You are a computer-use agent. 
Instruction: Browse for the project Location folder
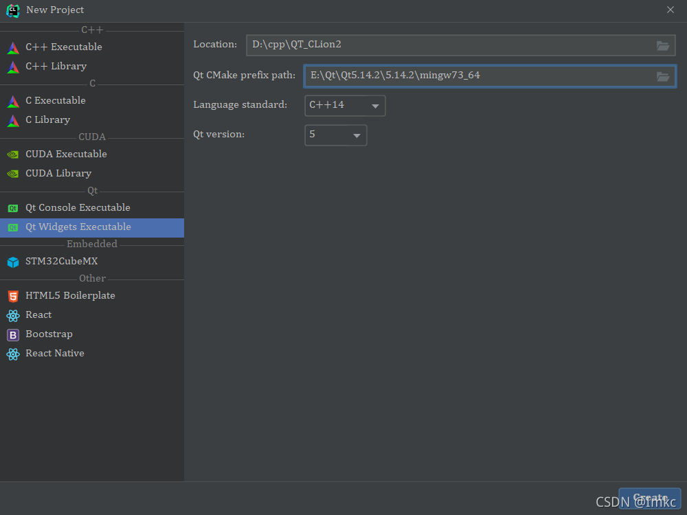pyautogui.click(x=663, y=45)
